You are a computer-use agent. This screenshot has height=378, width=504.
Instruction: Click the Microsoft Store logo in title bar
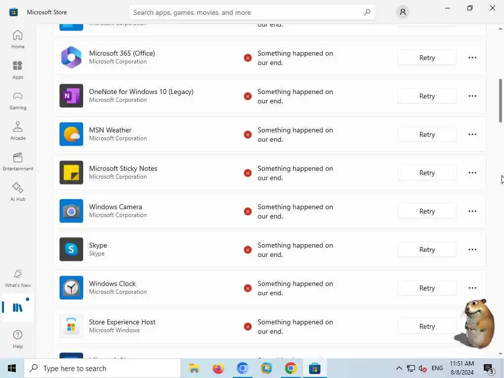(x=13, y=12)
